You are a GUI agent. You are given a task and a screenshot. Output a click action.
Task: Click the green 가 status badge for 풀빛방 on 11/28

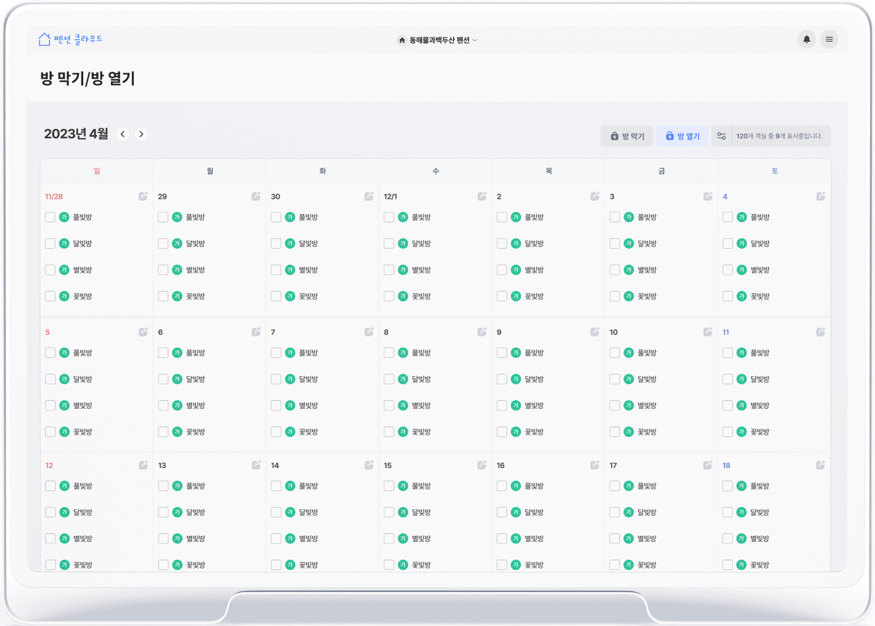point(64,217)
